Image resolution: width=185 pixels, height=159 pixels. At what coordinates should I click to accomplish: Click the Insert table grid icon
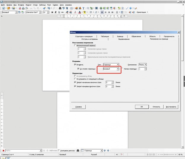tap(71, 8)
